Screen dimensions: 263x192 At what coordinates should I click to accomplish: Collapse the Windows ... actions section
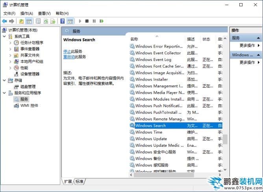[x=258, y=55]
